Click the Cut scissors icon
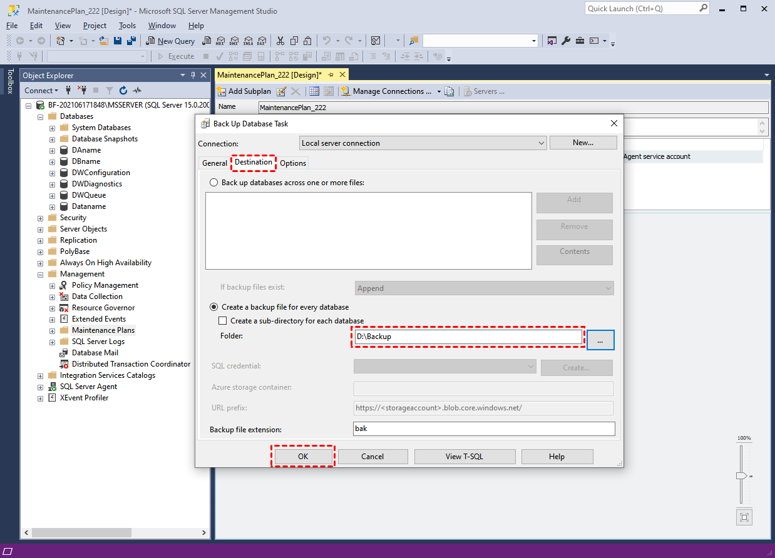The width and height of the screenshot is (775, 558). 280,41
